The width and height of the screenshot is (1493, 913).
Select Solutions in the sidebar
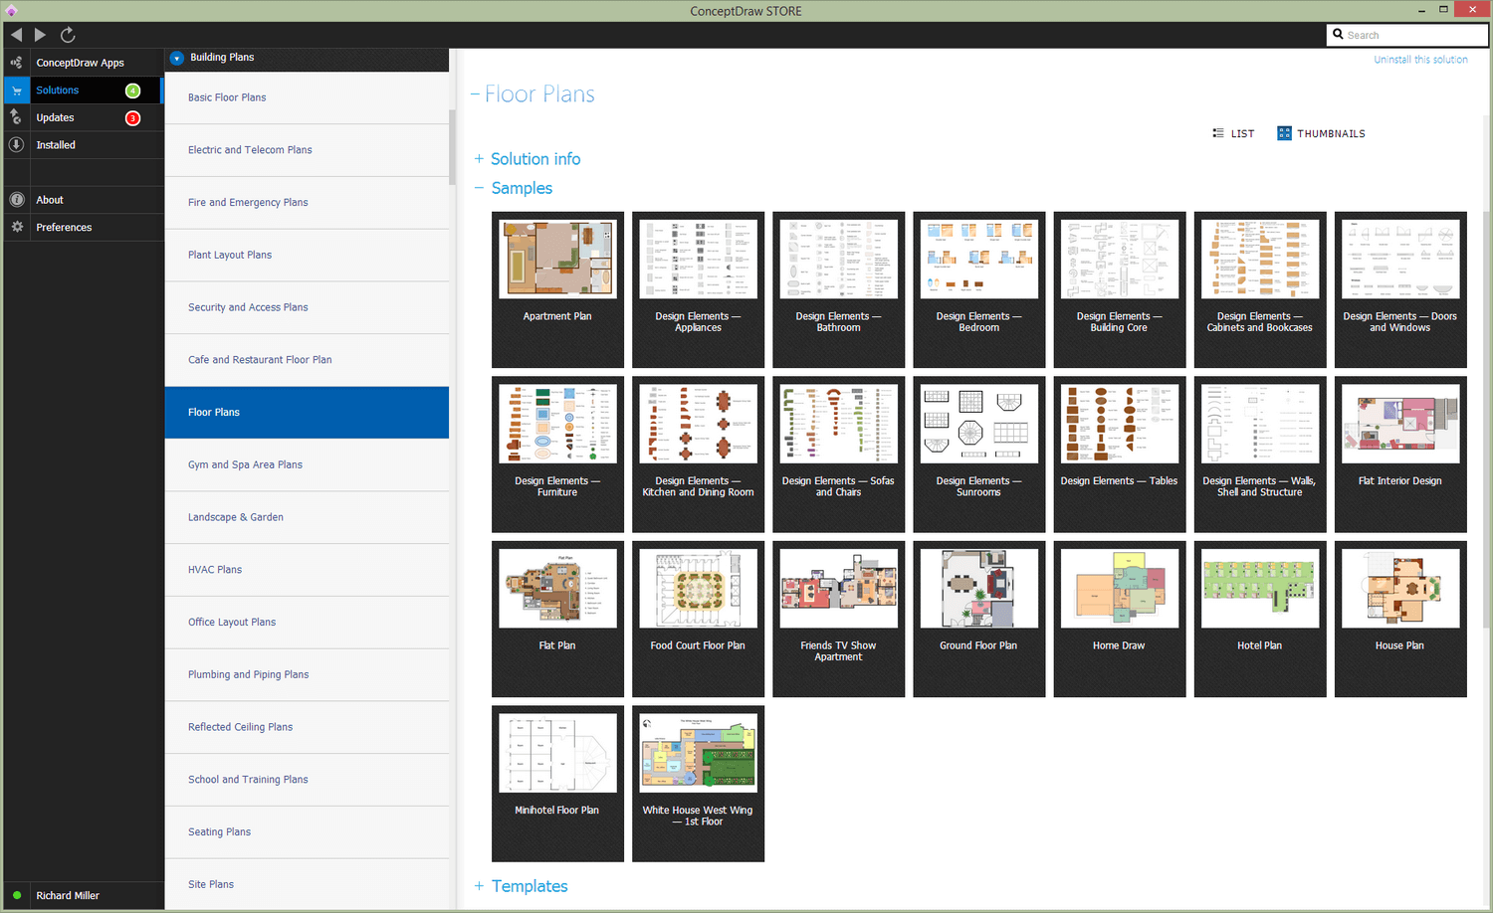58,91
